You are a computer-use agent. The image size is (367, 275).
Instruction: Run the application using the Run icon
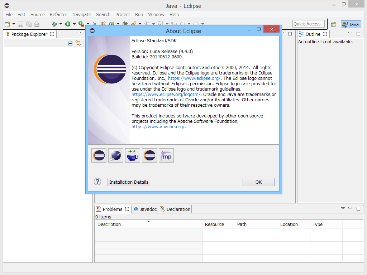tap(68, 24)
